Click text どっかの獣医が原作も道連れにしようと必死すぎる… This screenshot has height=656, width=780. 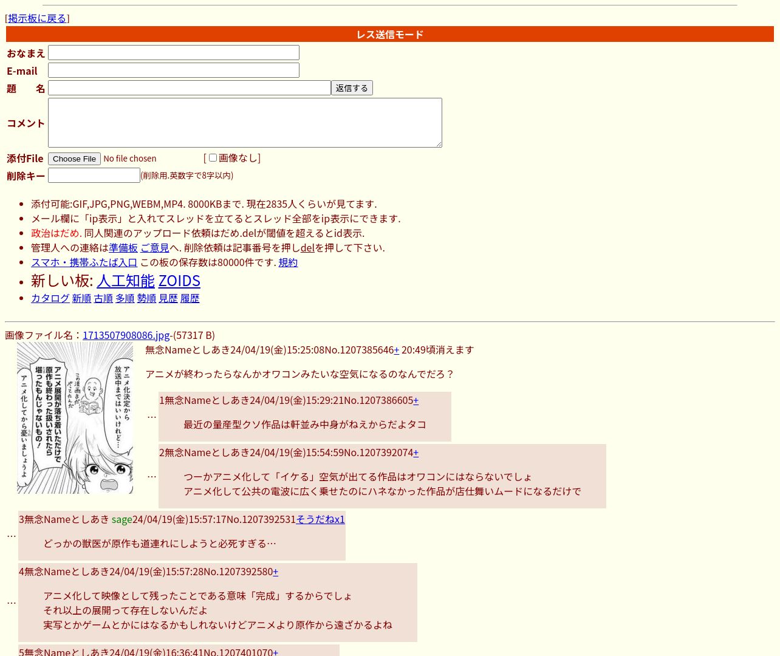(160, 544)
